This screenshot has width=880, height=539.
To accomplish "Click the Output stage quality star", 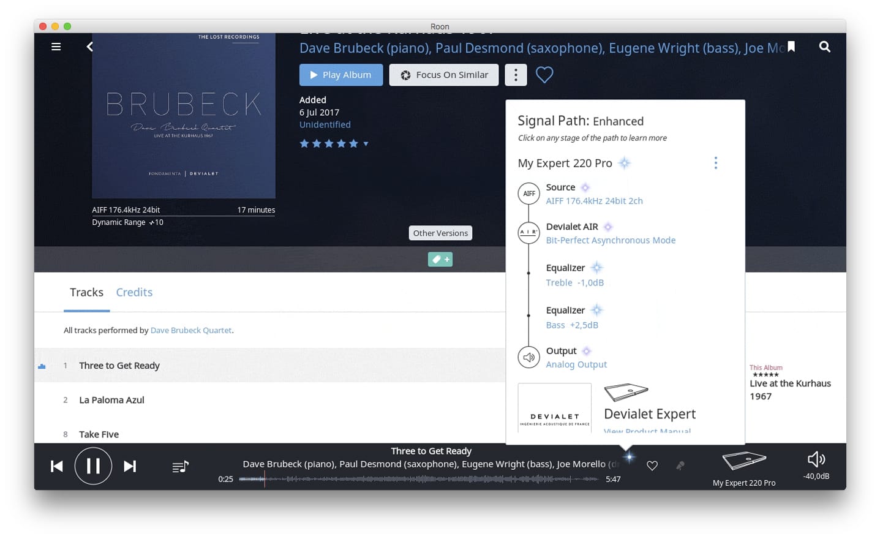I will click(586, 351).
